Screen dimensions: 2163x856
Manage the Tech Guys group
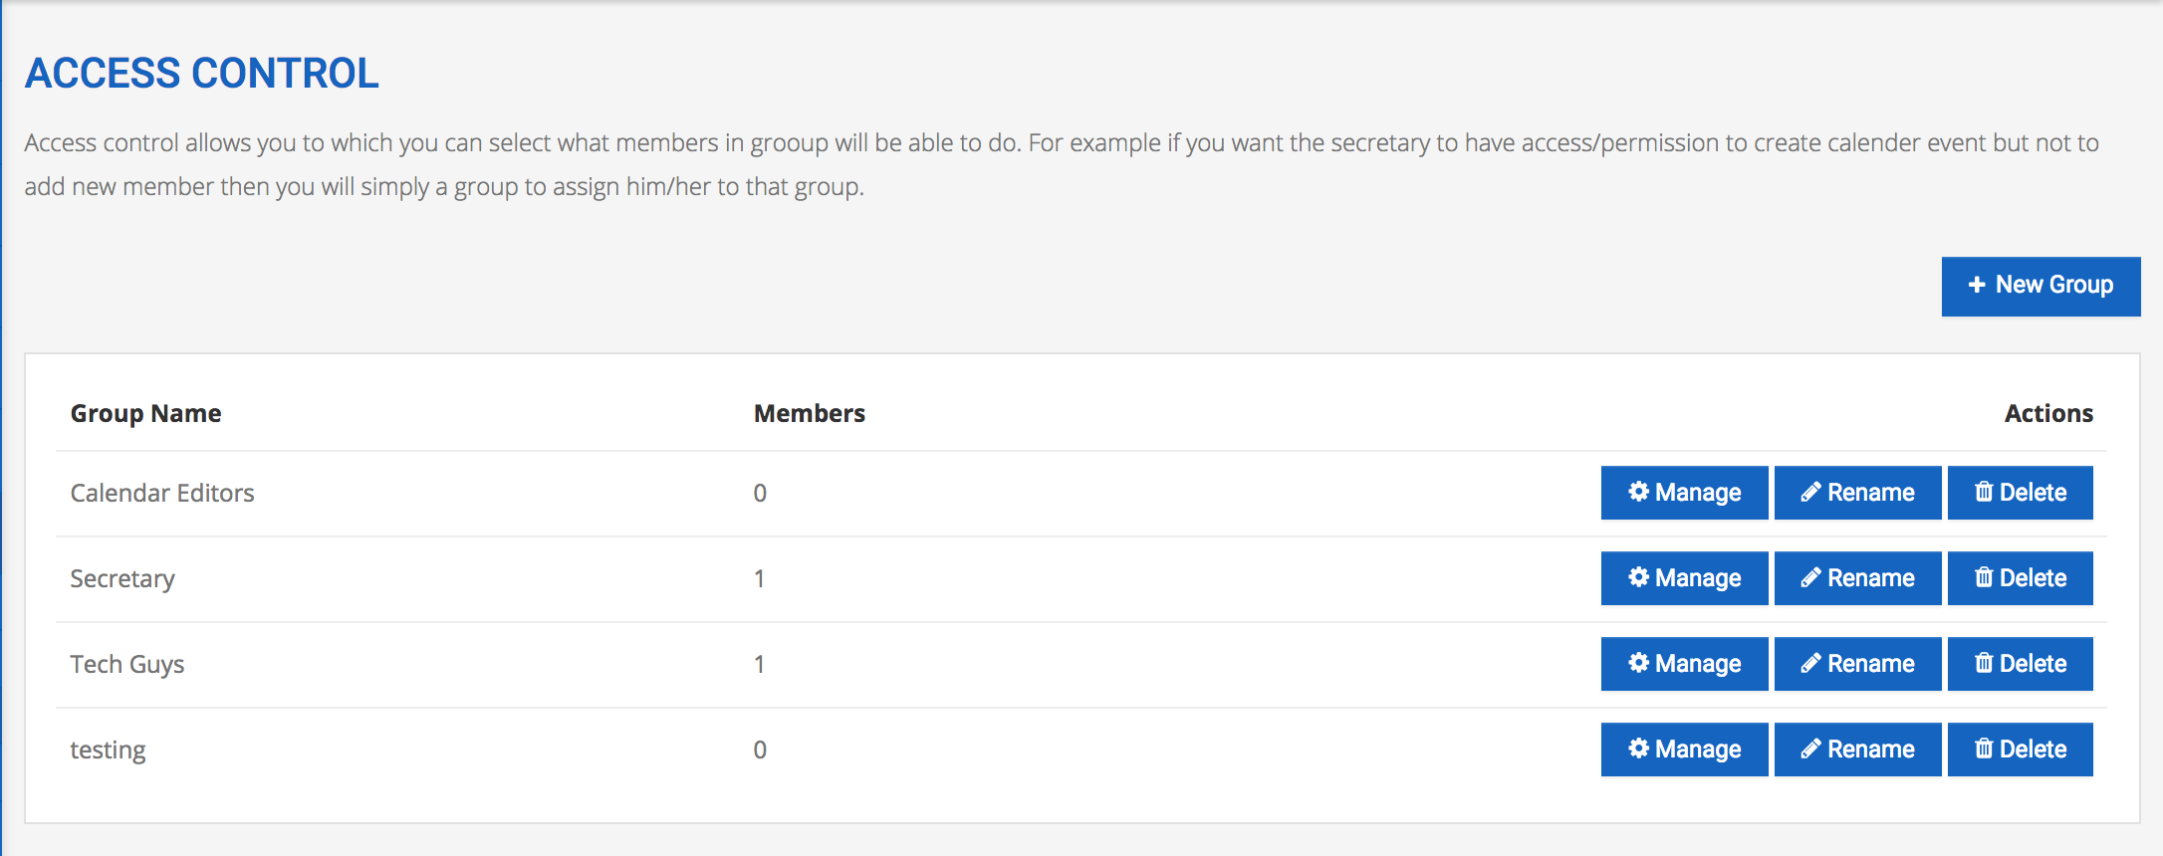pyautogui.click(x=1684, y=664)
